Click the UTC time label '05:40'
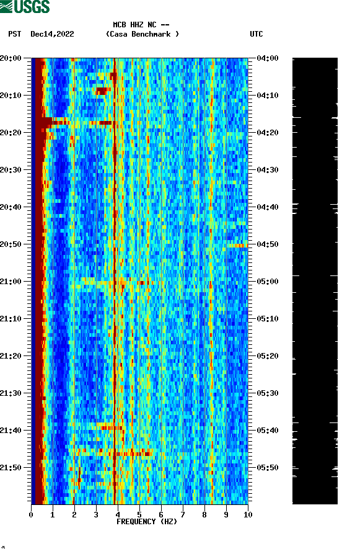 click(268, 431)
